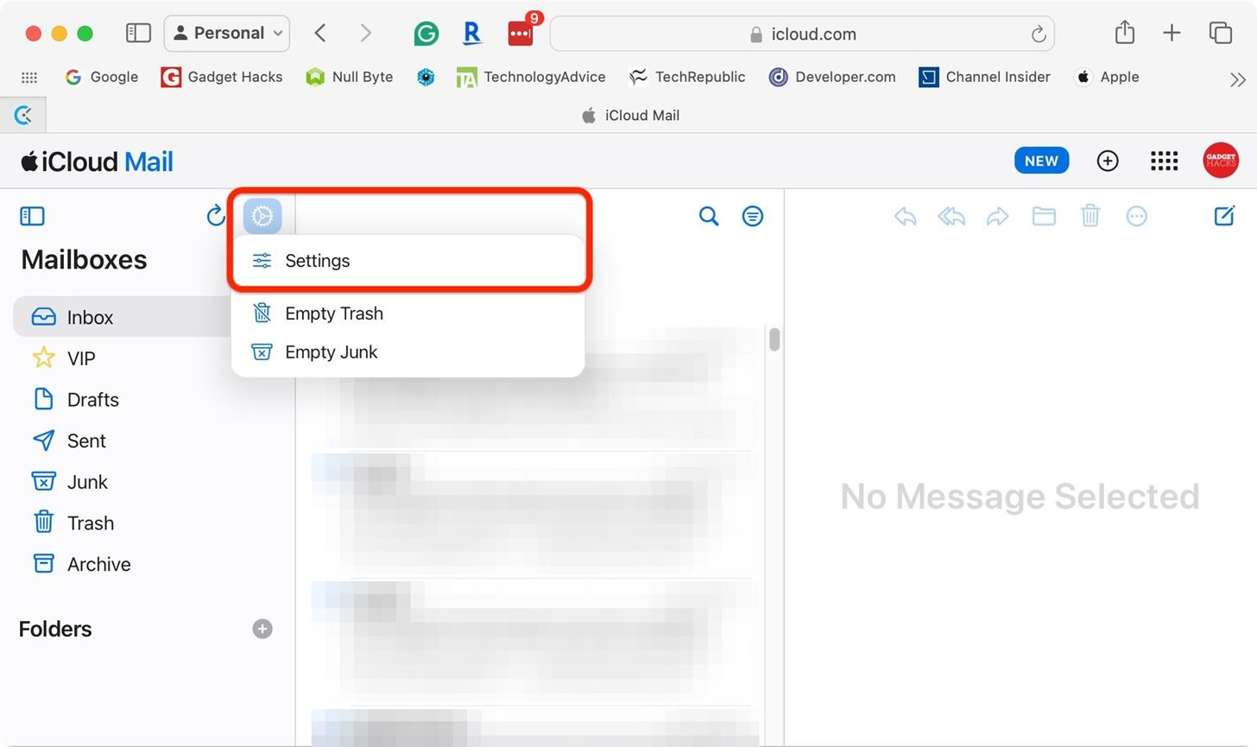Select Settings from the gear menu

tap(317, 260)
